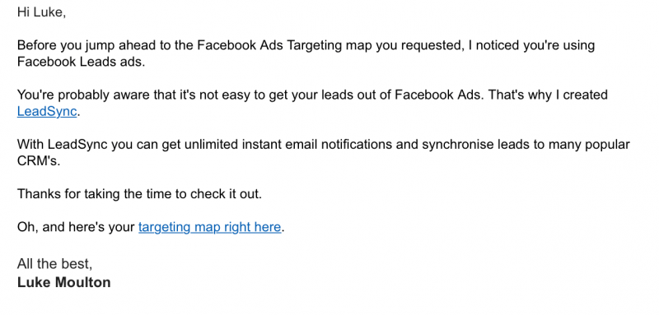Follow the 'targeting map right here' link
The image size is (659, 315).
point(209,227)
